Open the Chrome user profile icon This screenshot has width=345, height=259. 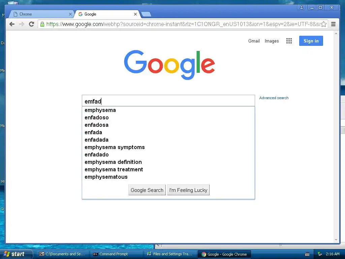302,7
